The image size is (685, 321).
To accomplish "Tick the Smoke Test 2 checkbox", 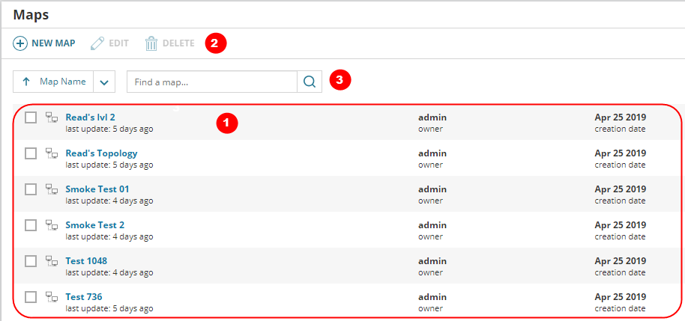I will (x=31, y=225).
